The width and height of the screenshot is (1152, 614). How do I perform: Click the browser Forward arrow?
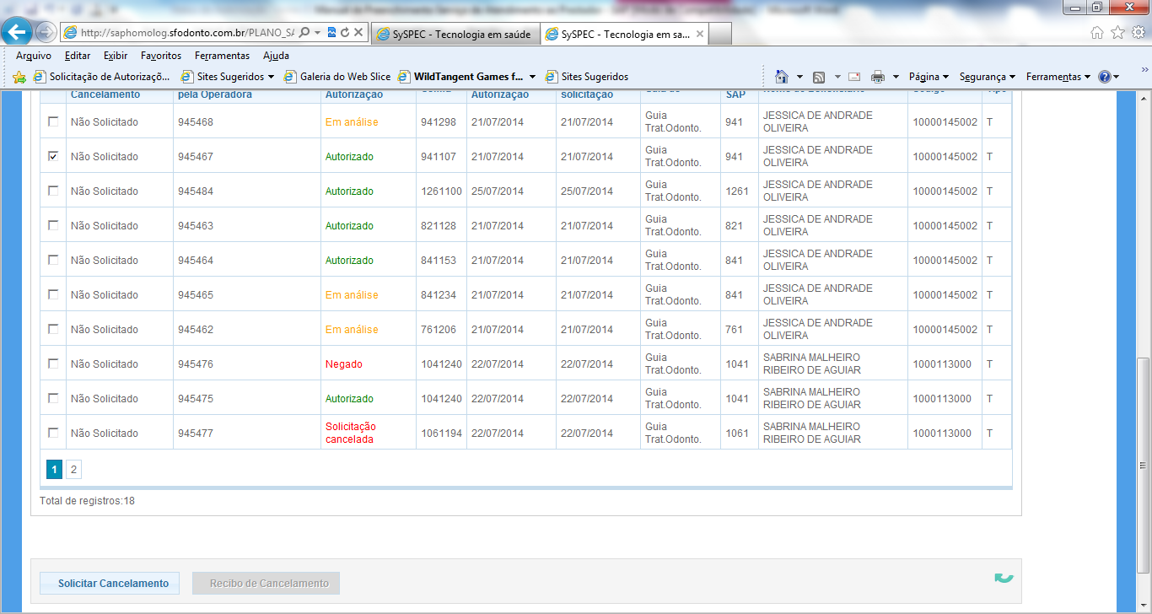tap(46, 33)
